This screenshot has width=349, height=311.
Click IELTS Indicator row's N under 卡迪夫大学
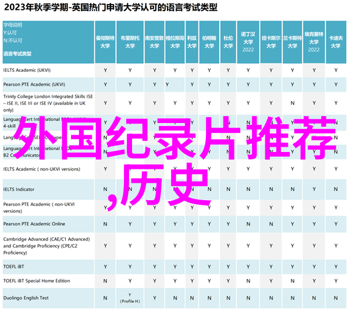[x=336, y=189]
